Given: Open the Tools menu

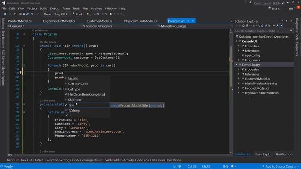Looking at the screenshot, I should [76, 8].
